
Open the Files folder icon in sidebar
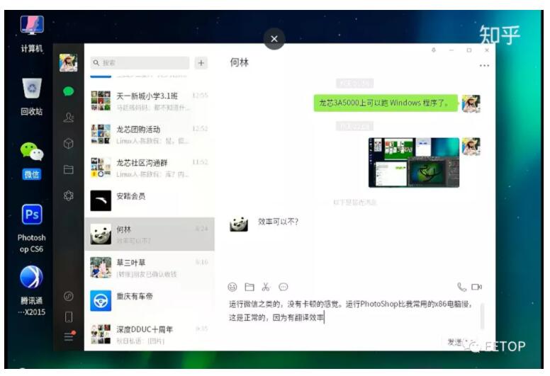pos(69,170)
